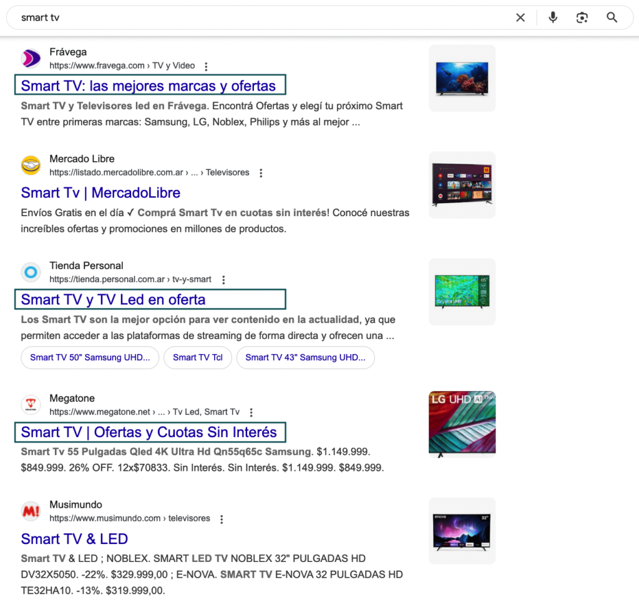The width and height of the screenshot is (639, 612).
Task: Select the "Smart TV 50" Samsung UHD..." chip
Action: 90,358
